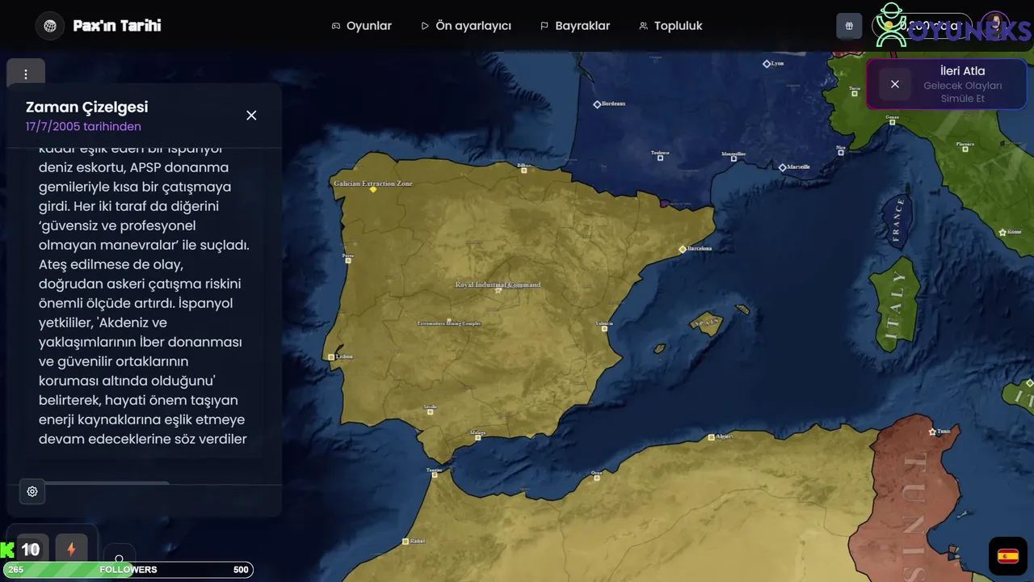Select the Porto city marker
1034x582 pixels.
348,260
